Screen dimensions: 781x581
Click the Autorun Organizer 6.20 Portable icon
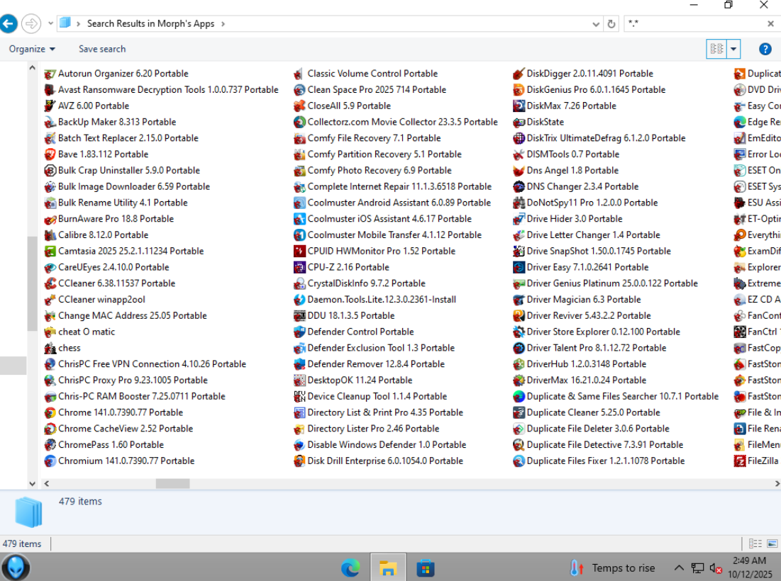click(50, 74)
